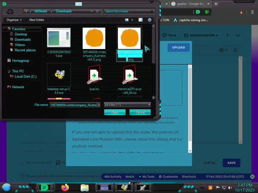The height and width of the screenshot is (193, 258).
Task: Click the volume speaker tray icon
Action: [x=230, y=187]
